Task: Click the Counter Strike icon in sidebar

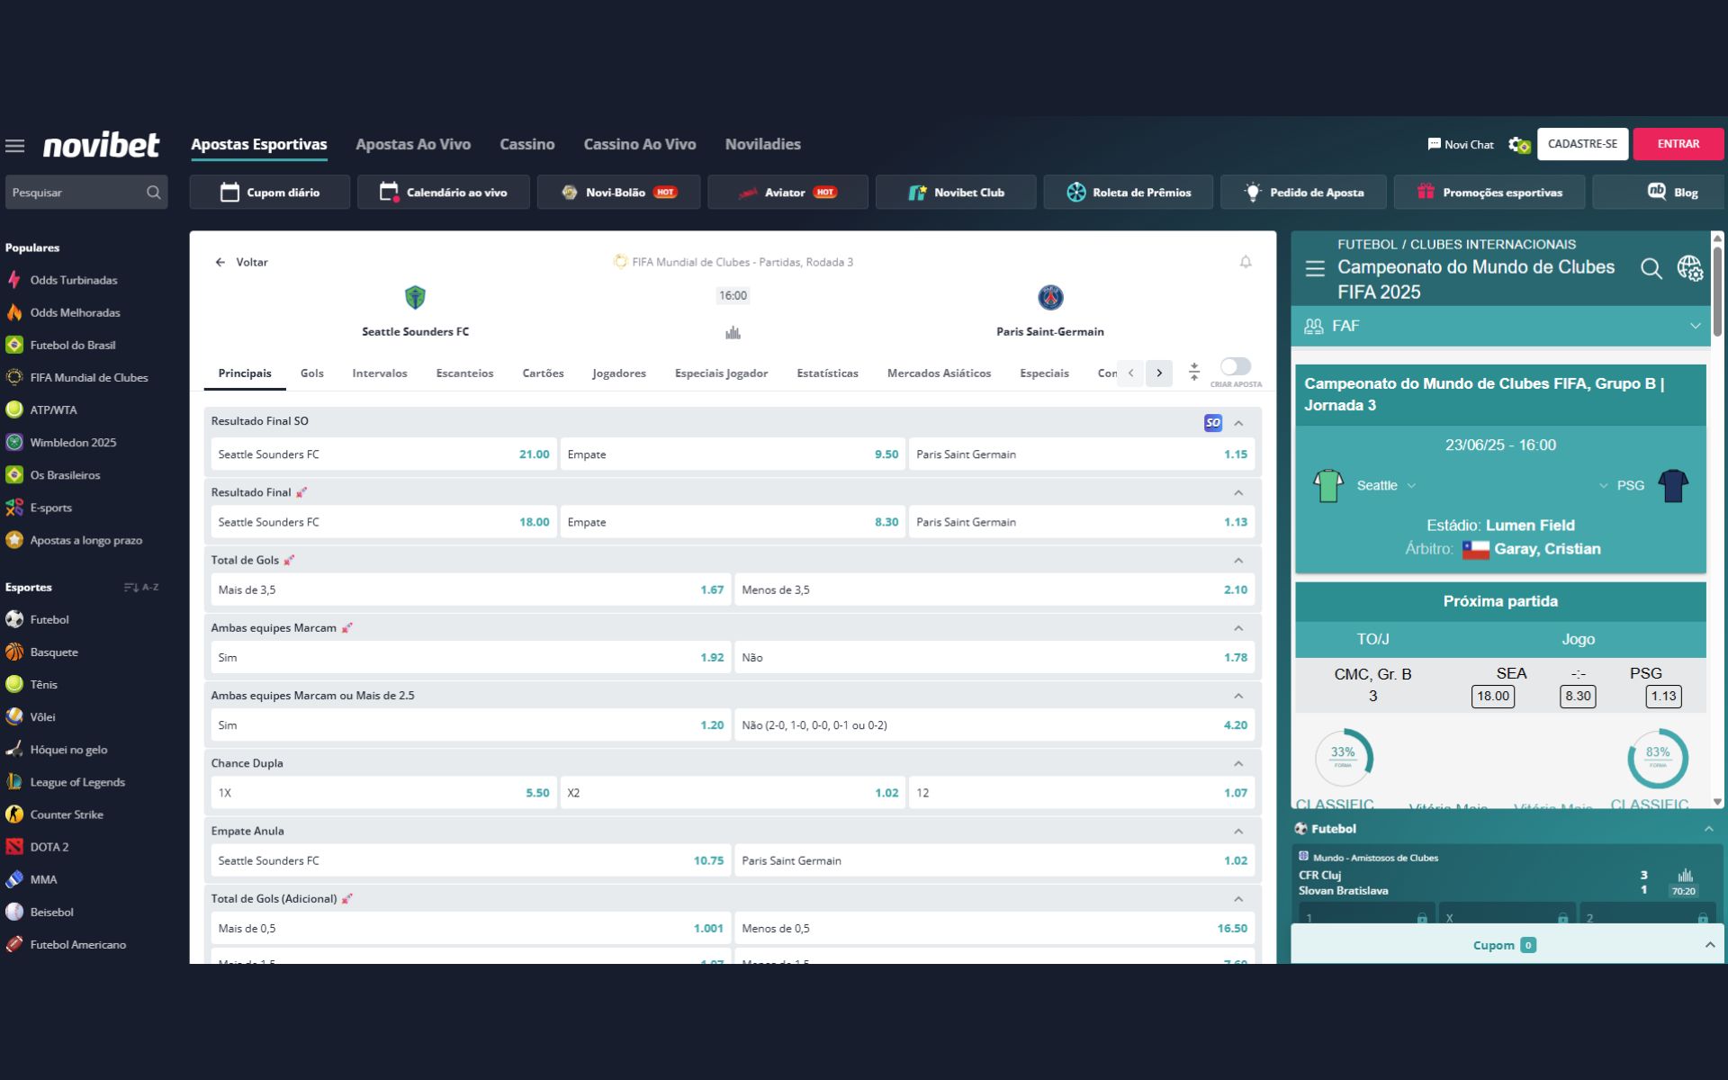Action: click(13, 814)
